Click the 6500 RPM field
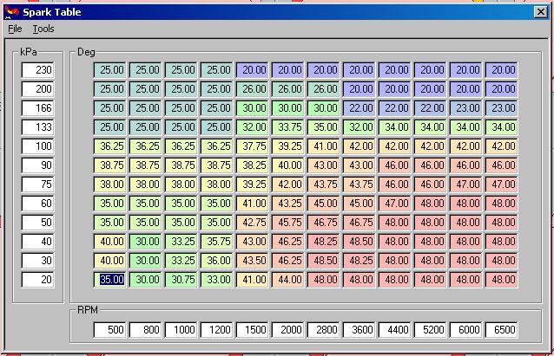This screenshot has width=554, height=356. (x=501, y=330)
